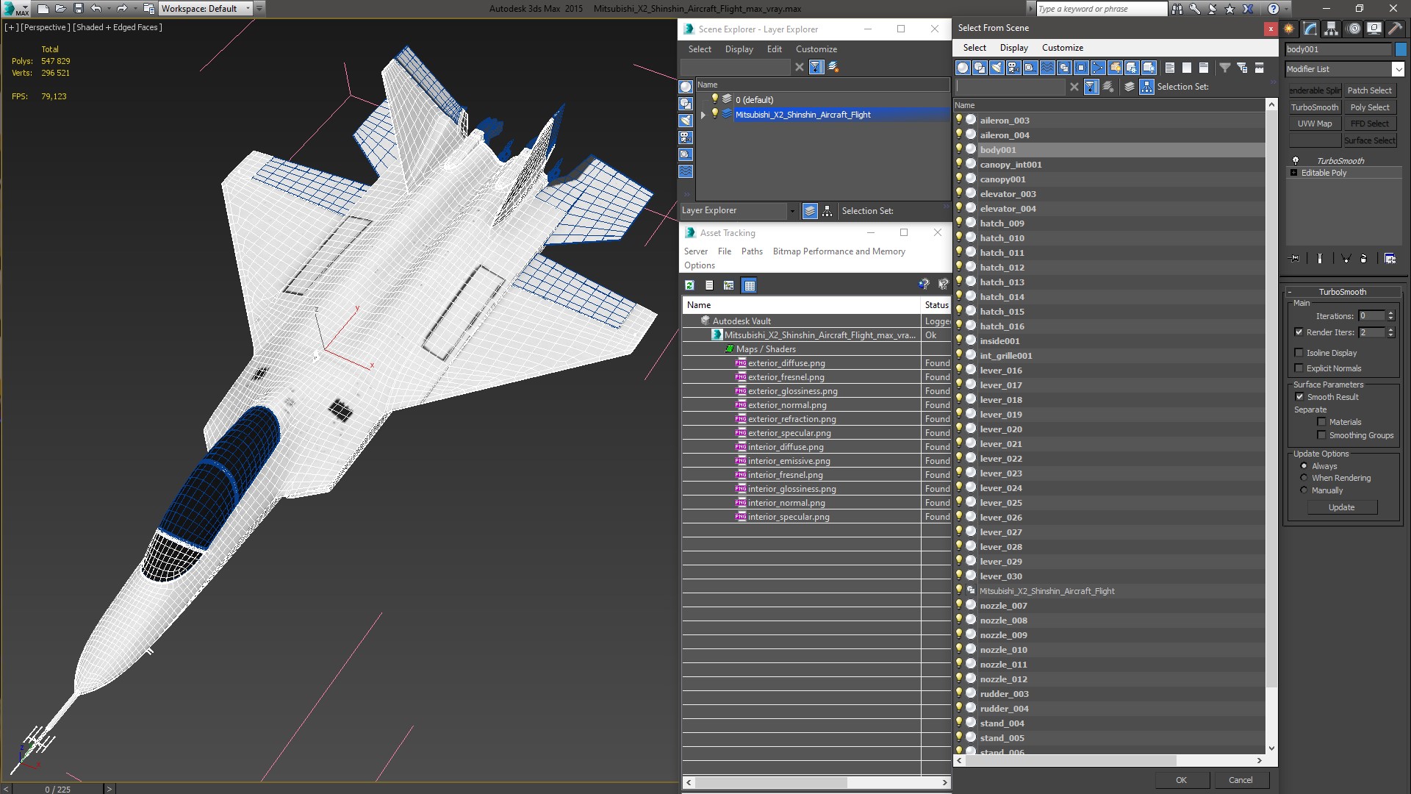Click funnel filter icon in Select From Scene
The image size is (1411, 794).
click(1225, 68)
